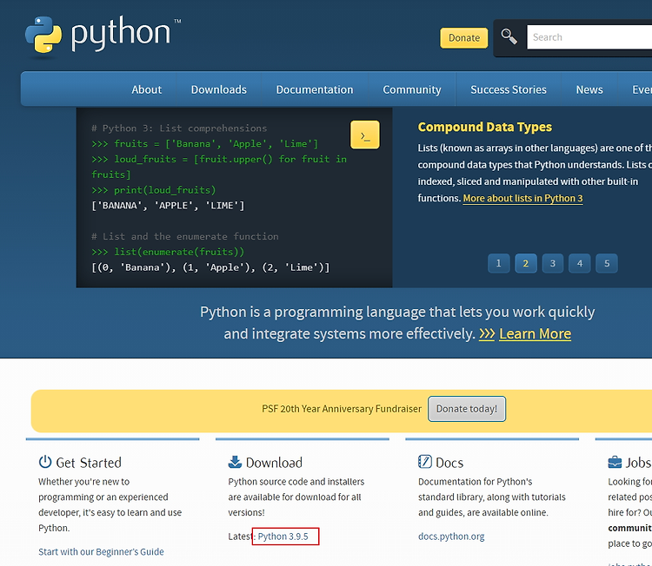Click PSF 20th Year Anniversary Fundraiser text
The width and height of the screenshot is (652, 566).
pyautogui.click(x=342, y=409)
